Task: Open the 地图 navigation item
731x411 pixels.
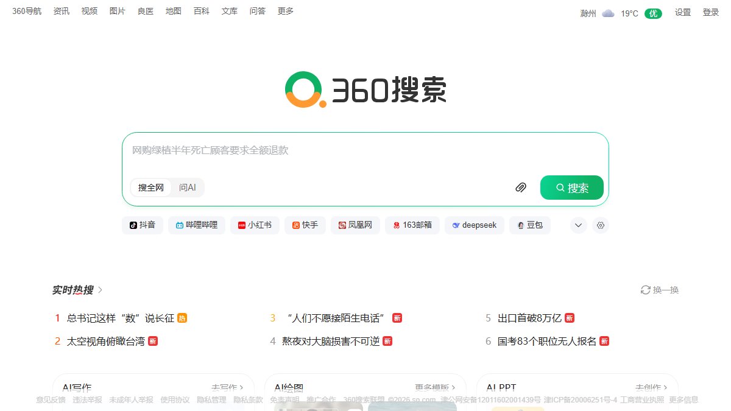Action: tap(174, 11)
